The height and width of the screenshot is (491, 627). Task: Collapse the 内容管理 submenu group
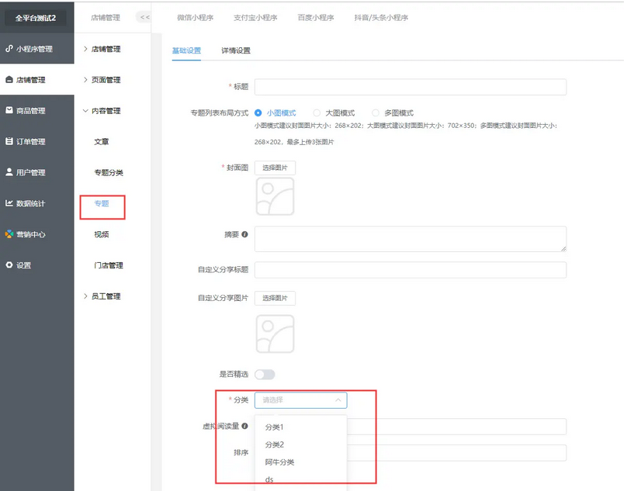click(102, 111)
